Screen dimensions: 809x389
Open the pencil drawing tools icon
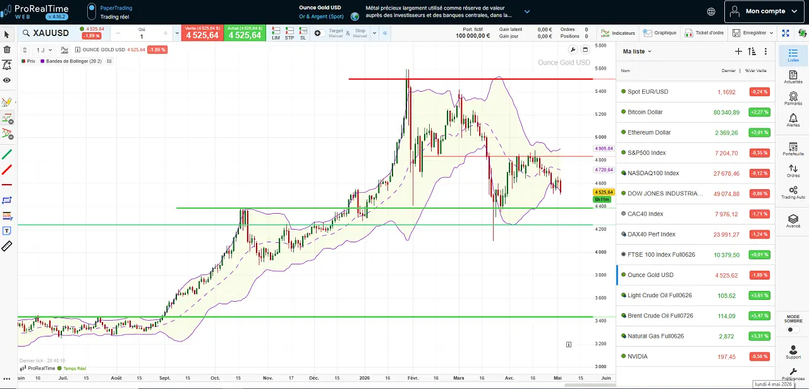click(x=7, y=102)
